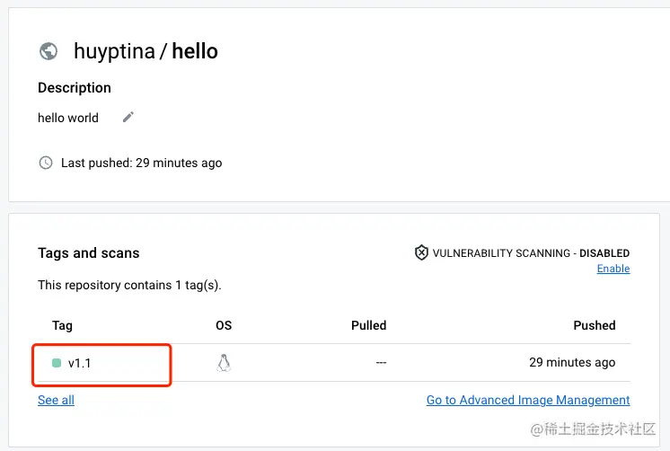This screenshot has height=451, width=670.
Task: Click the Tags and scans heading
Action: (89, 253)
